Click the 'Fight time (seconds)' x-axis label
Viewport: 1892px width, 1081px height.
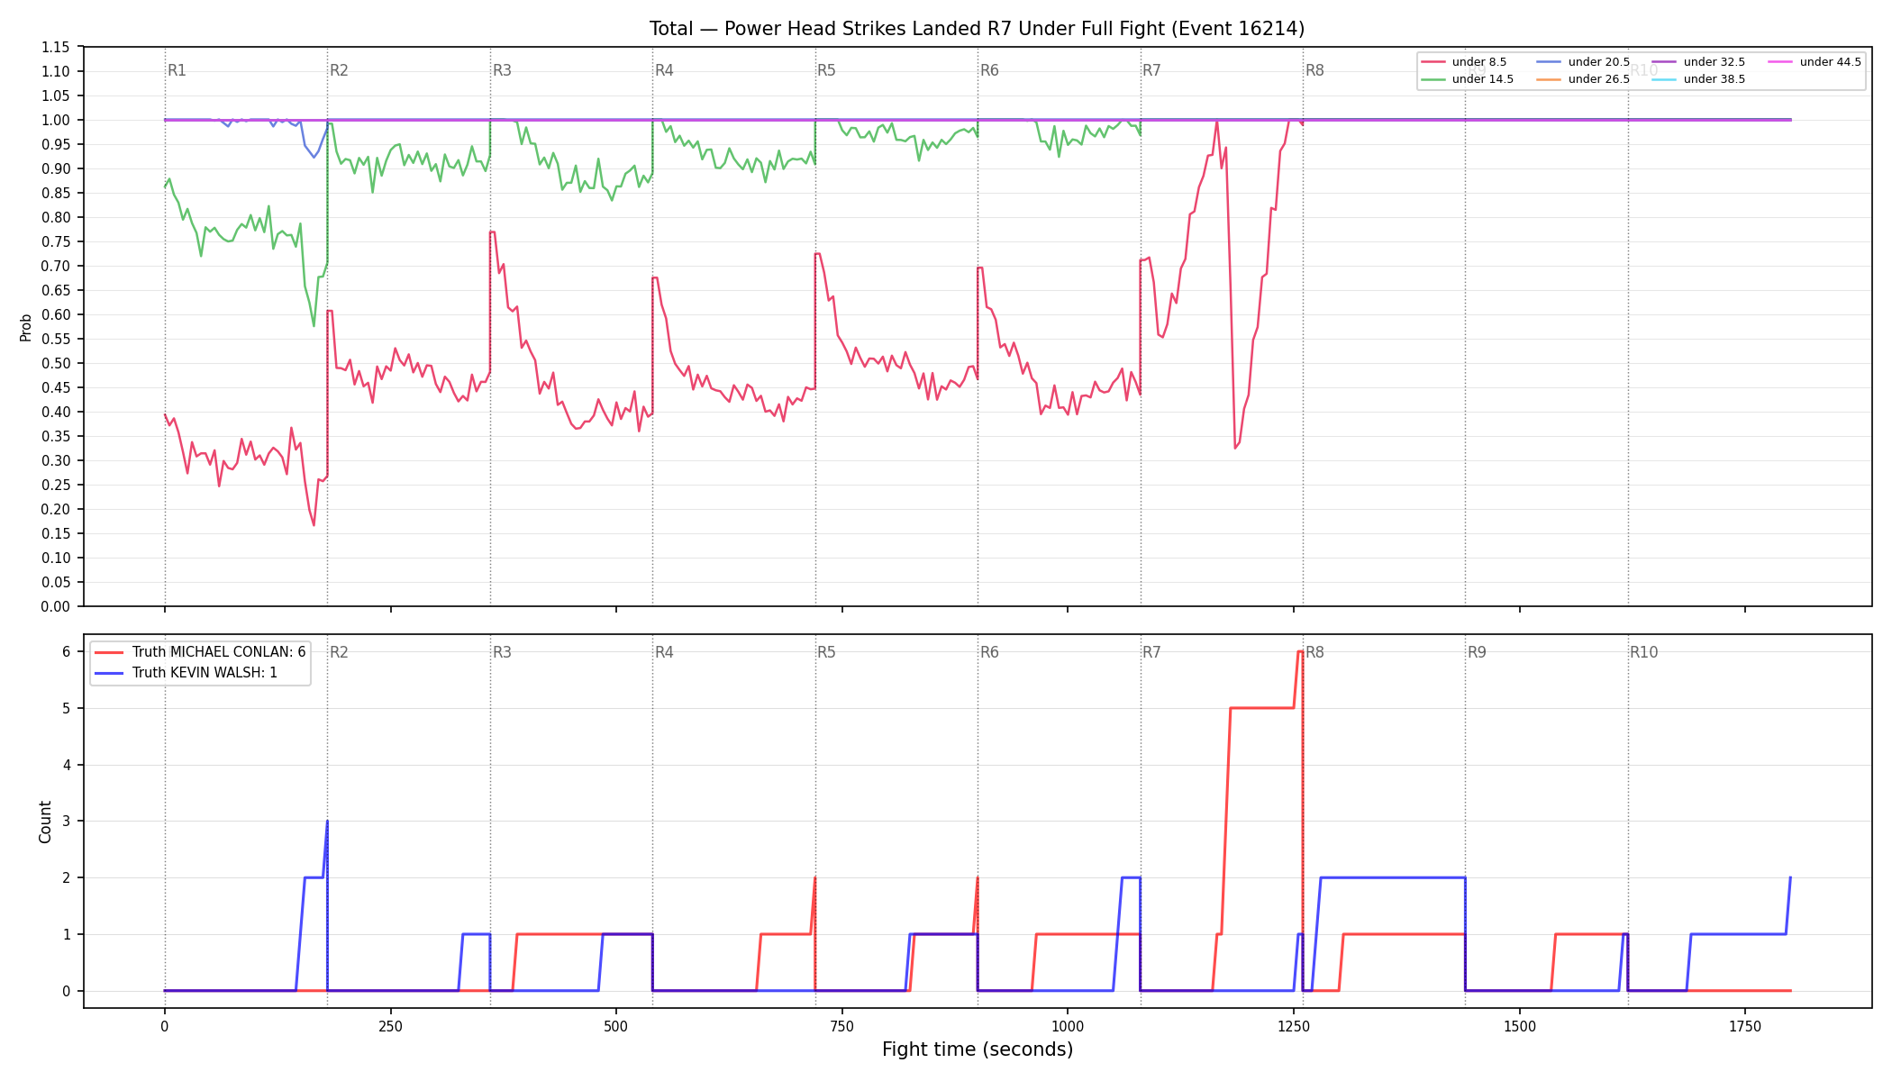point(978,1049)
